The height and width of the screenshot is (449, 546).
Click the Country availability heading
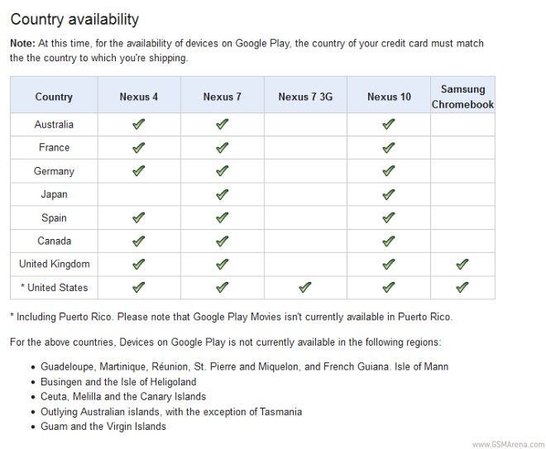click(74, 19)
